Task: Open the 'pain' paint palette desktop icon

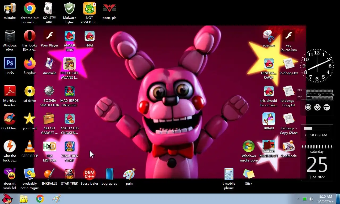Action: click(x=129, y=174)
